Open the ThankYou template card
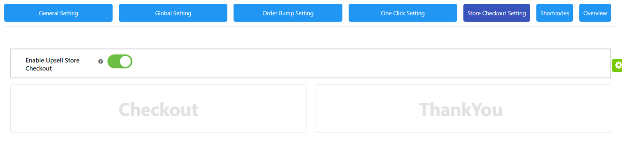Screen dimensions: 622x146 pos(463,109)
